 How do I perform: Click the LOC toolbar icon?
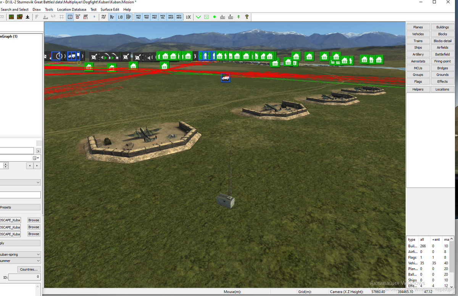click(189, 17)
